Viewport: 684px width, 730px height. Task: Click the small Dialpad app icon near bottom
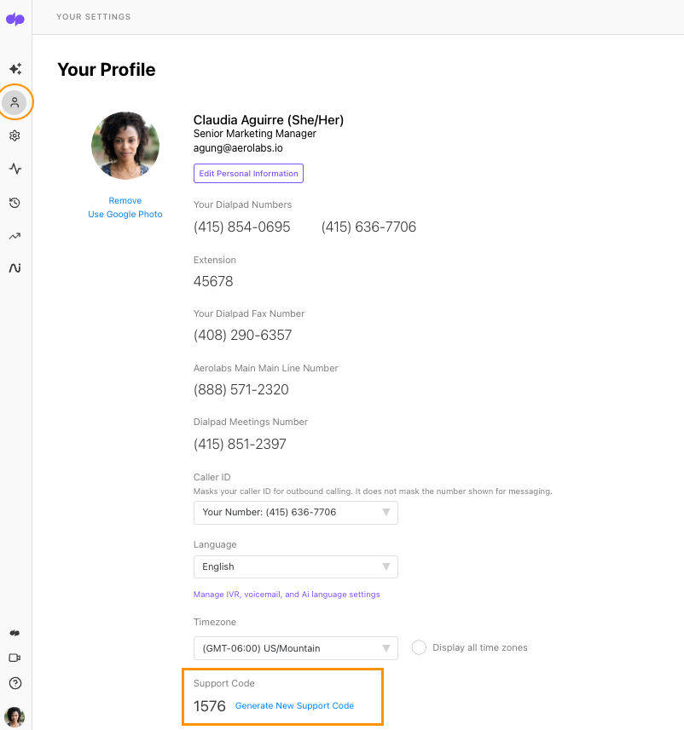(14, 633)
